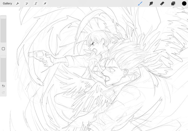The width and height of the screenshot is (188, 131).
Task: Open the Layers panel
Action: tap(173, 4)
